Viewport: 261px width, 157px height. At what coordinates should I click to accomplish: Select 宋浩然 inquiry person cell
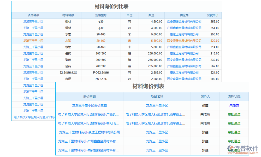205,114
